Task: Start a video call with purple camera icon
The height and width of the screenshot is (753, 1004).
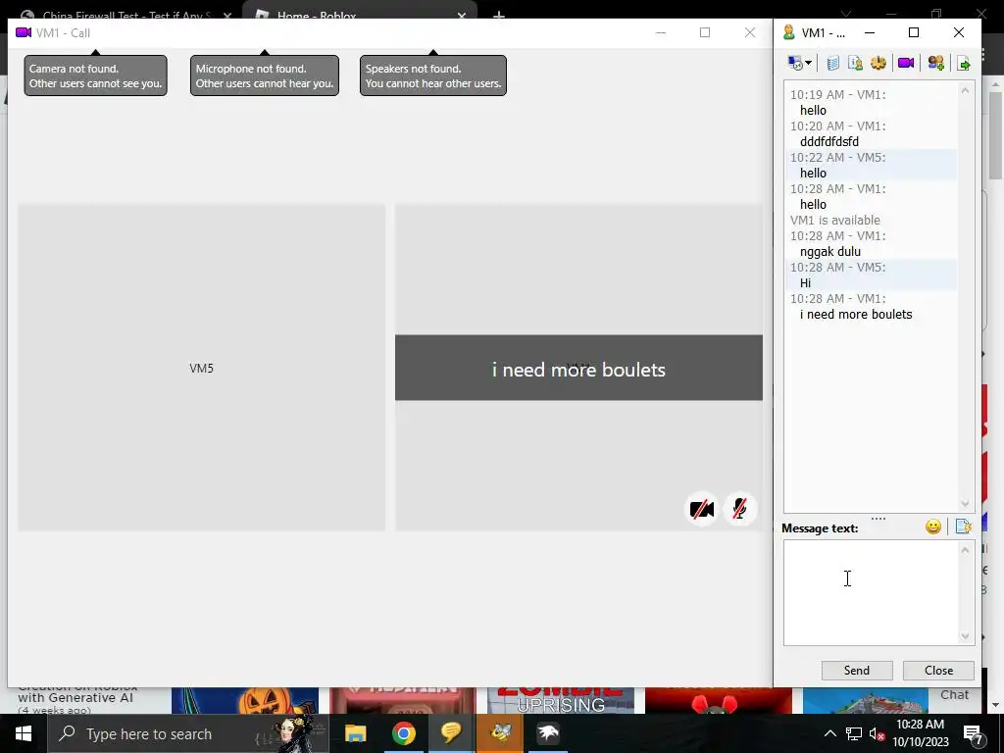Action: pyautogui.click(x=905, y=63)
